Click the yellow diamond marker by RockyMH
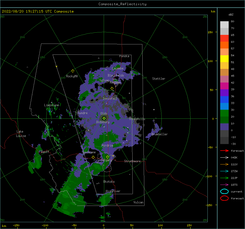The width and height of the screenshot is (245, 229). (73, 71)
